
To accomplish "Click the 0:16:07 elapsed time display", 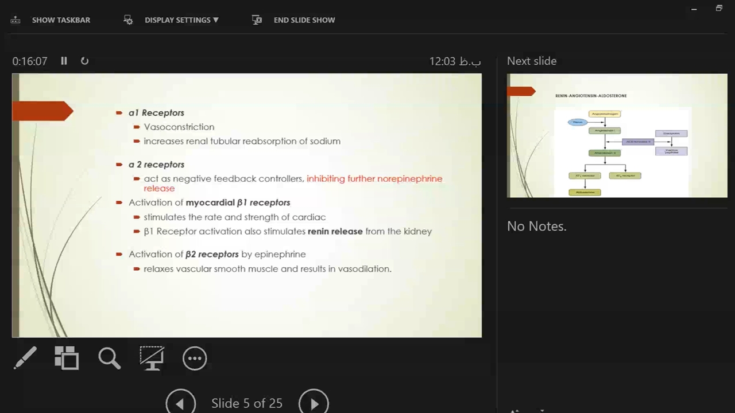I will click(30, 61).
